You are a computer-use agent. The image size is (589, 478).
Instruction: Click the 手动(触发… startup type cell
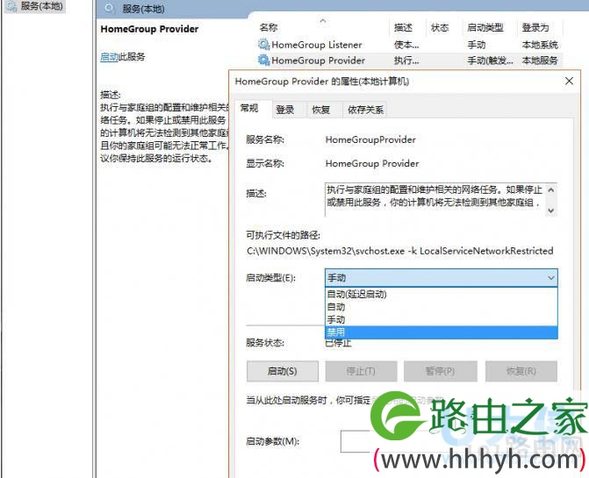[490, 60]
